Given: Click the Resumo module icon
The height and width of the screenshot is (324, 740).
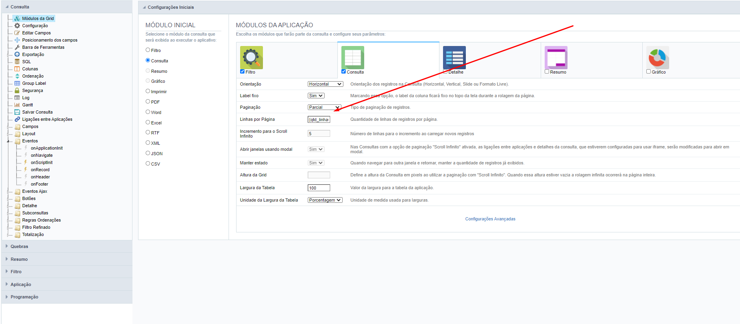Looking at the screenshot, I should 556,57.
